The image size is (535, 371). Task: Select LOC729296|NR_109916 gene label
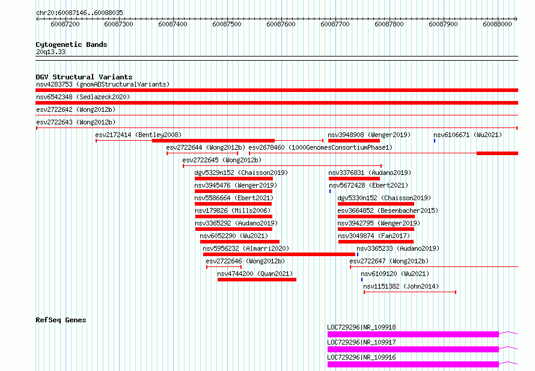[361, 357]
